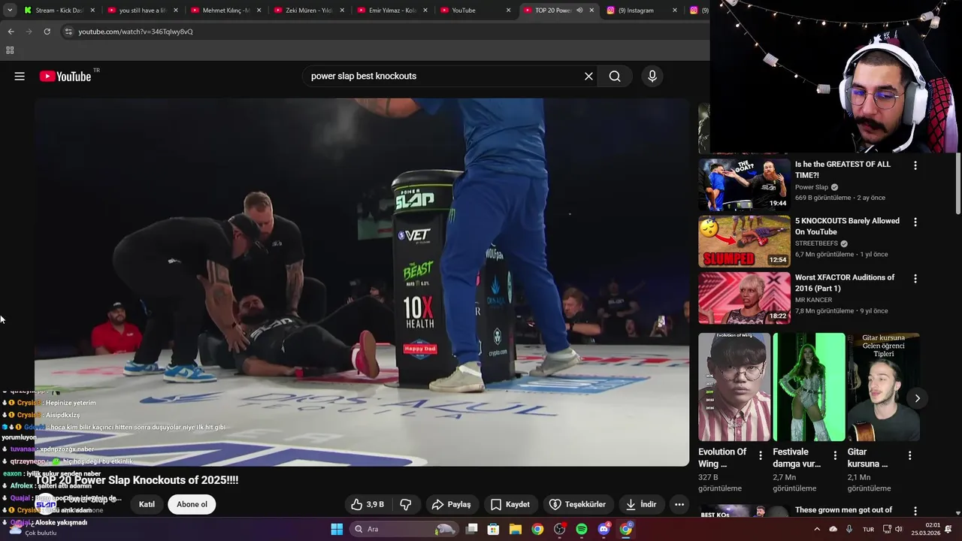Open 'Gitar kursuna' short thumbnail
Image resolution: width=962 pixels, height=541 pixels.
click(x=884, y=387)
